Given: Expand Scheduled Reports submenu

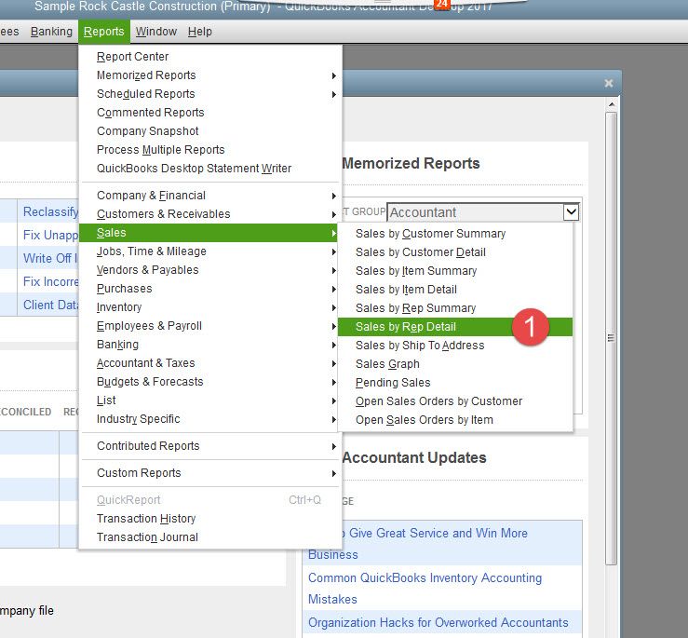Looking at the screenshot, I should pyautogui.click(x=209, y=94).
